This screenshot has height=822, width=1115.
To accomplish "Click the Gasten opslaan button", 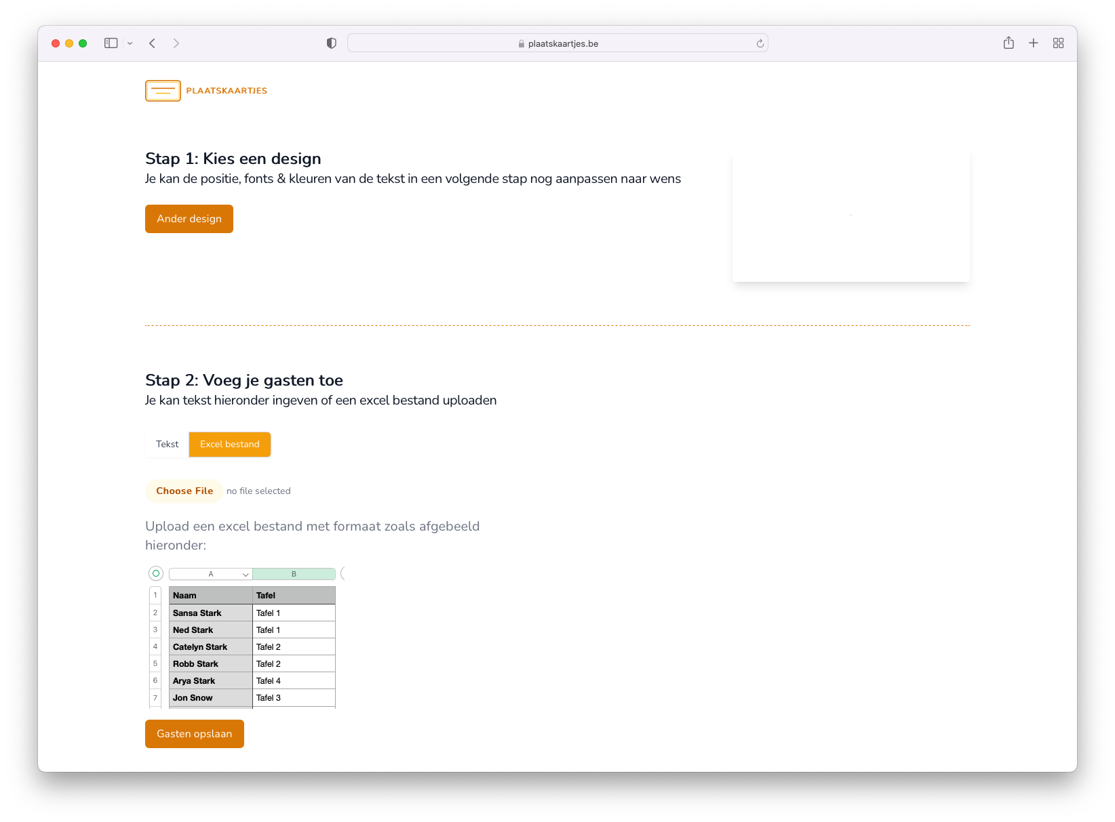I will point(195,734).
